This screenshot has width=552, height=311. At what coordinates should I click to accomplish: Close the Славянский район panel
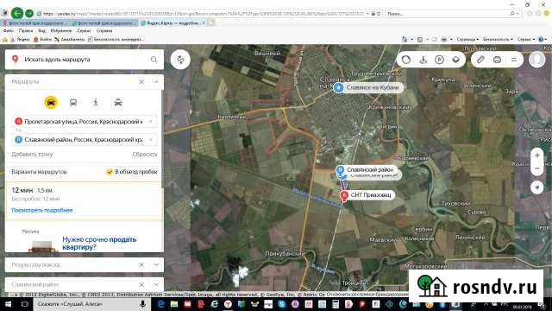pos(141,284)
